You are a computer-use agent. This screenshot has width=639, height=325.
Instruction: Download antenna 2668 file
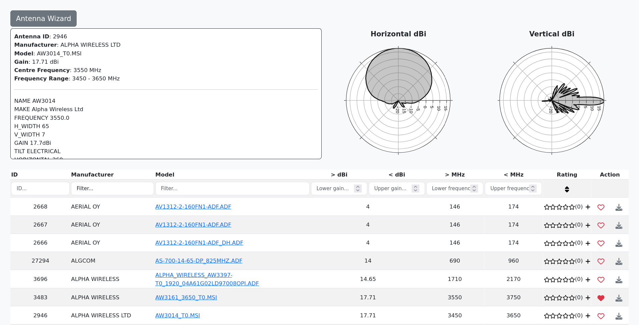pos(619,207)
